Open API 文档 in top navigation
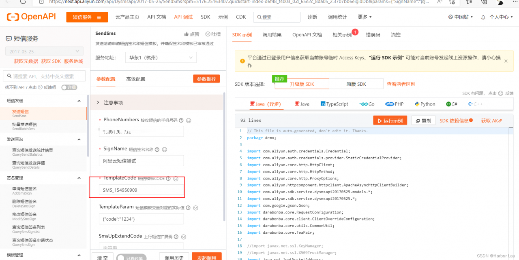This screenshot has width=519, height=260. coord(157,17)
